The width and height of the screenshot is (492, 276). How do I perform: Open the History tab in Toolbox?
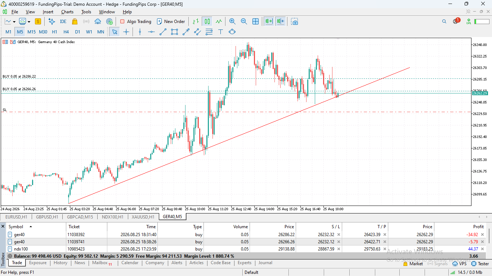pyautogui.click(x=61, y=263)
